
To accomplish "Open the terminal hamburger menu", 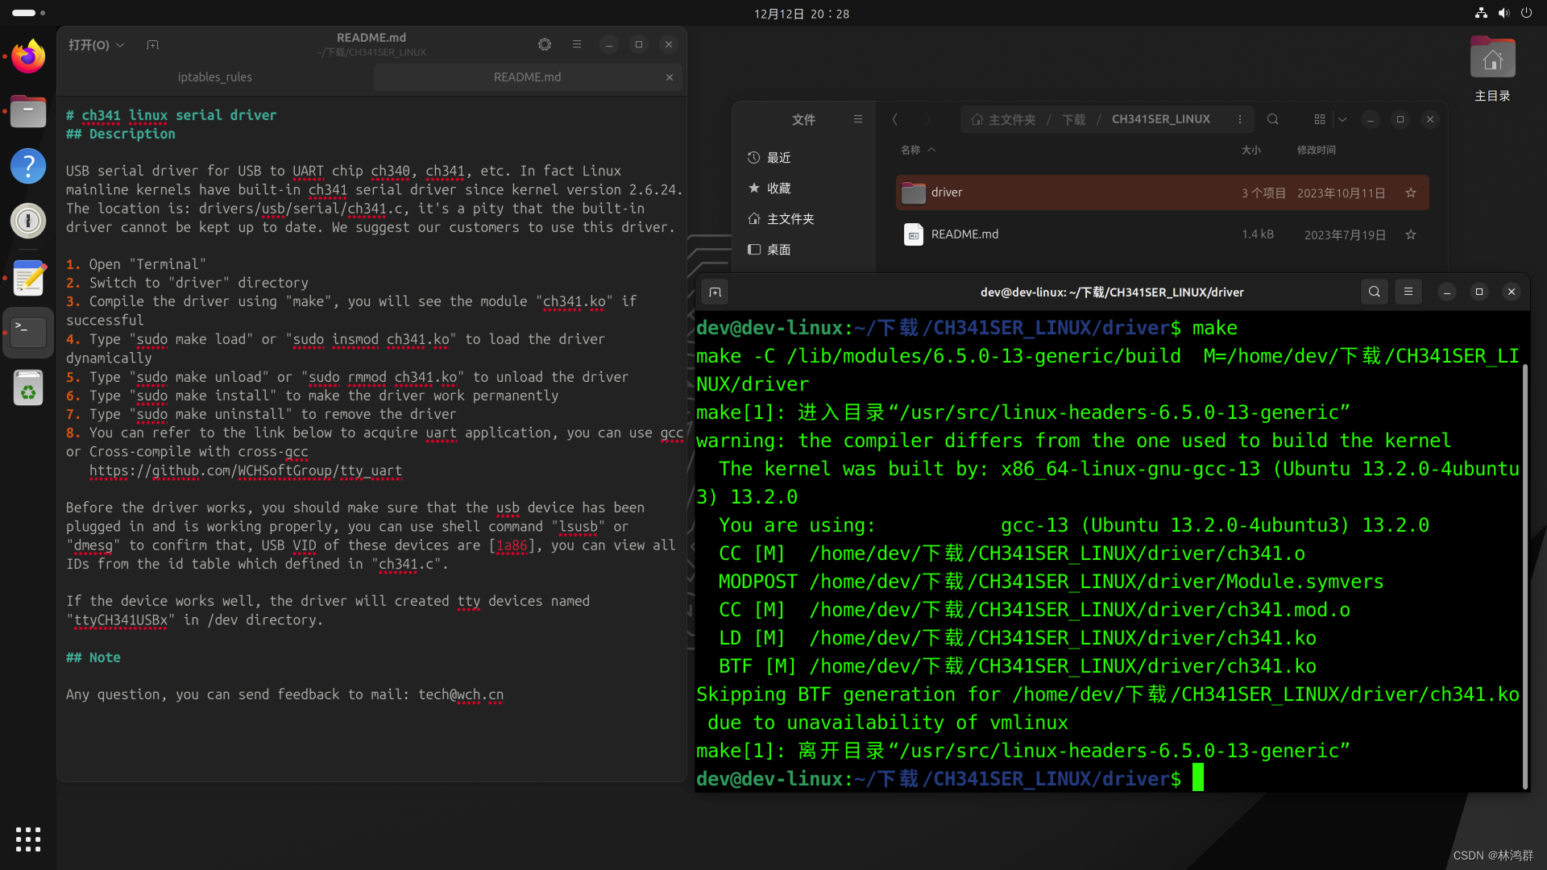I will 1408,292.
